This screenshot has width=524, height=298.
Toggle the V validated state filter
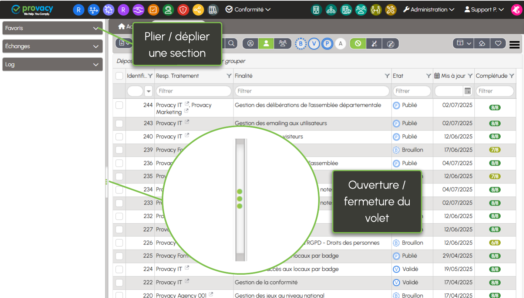tap(314, 44)
